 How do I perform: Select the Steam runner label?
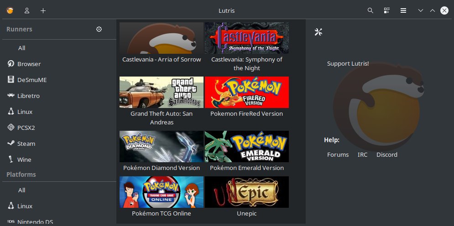(26, 144)
